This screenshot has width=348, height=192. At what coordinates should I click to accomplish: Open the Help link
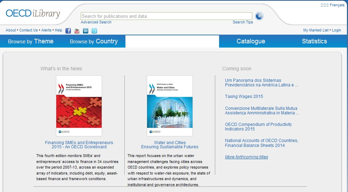pyautogui.click(x=58, y=30)
